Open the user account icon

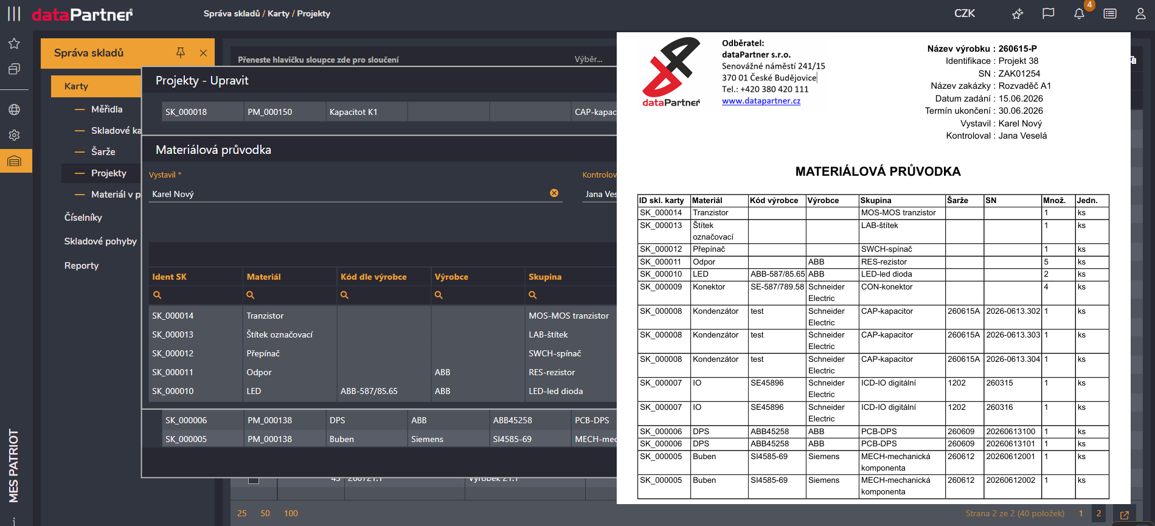[1140, 13]
